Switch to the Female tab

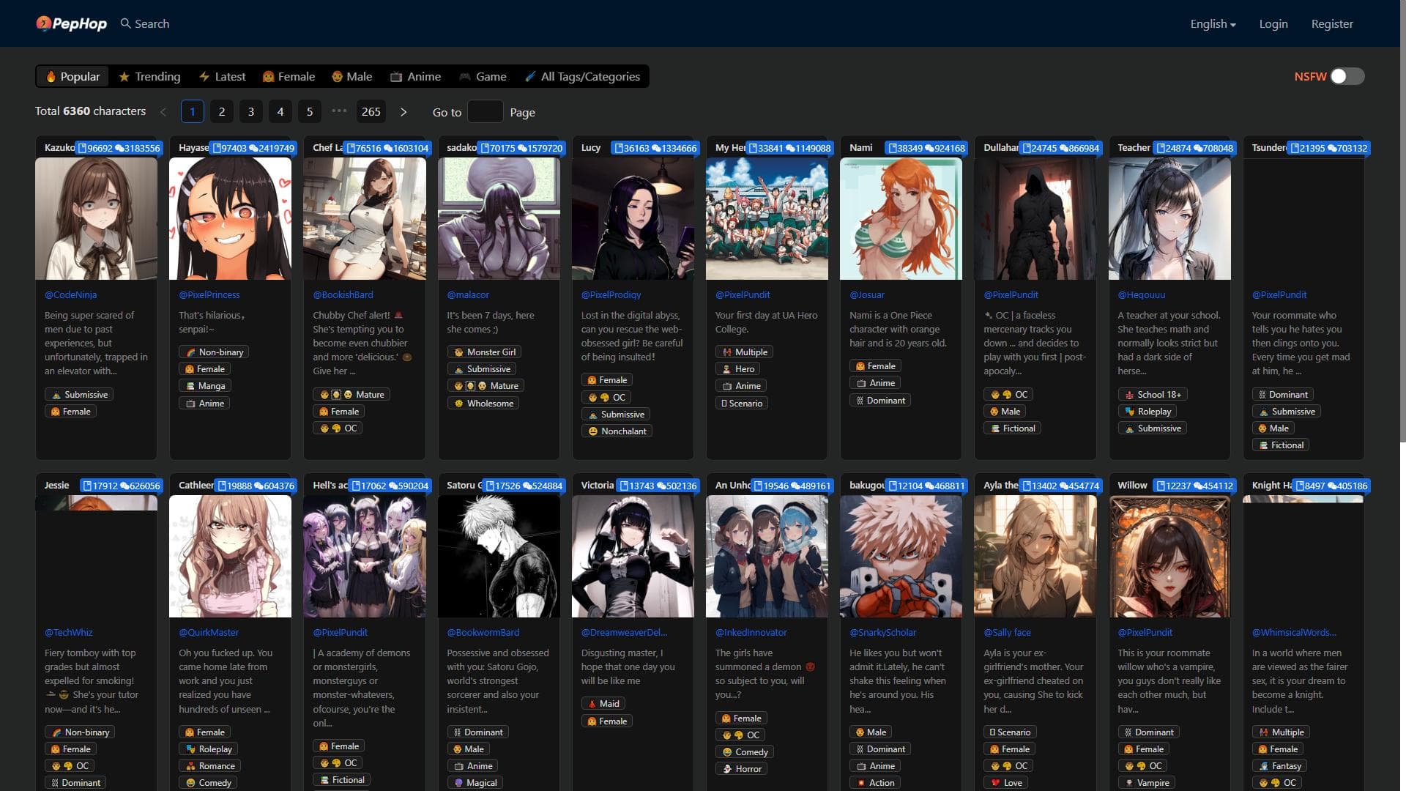point(289,76)
